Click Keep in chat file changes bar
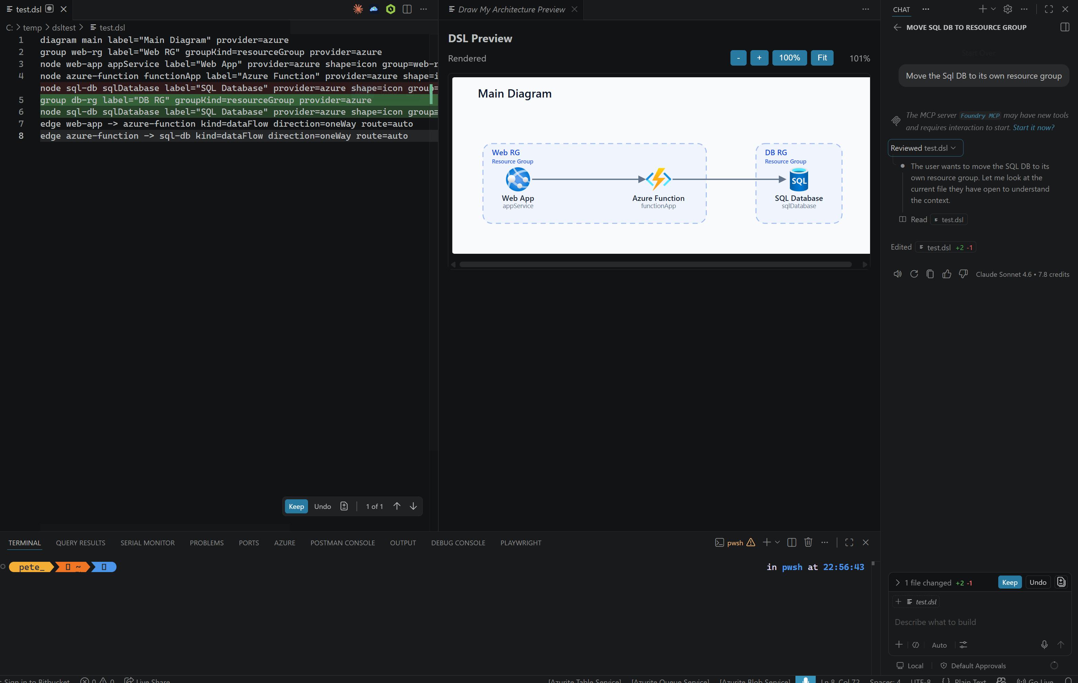This screenshot has width=1078, height=683. pos(1010,582)
